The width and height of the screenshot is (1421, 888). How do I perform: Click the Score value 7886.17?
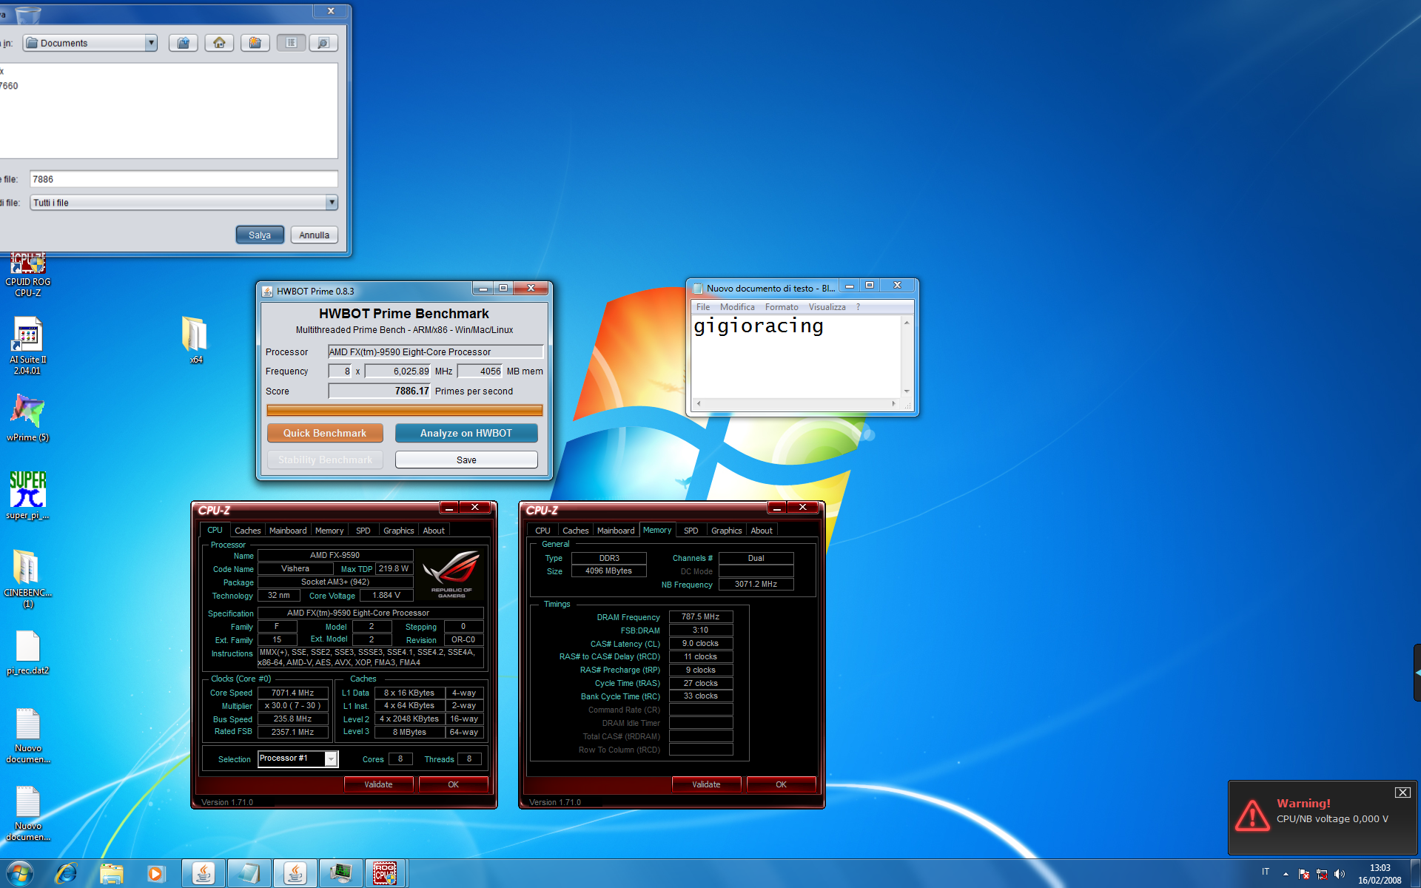(x=379, y=391)
